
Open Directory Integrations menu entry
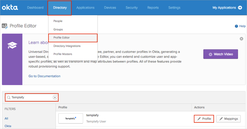pos(67,46)
